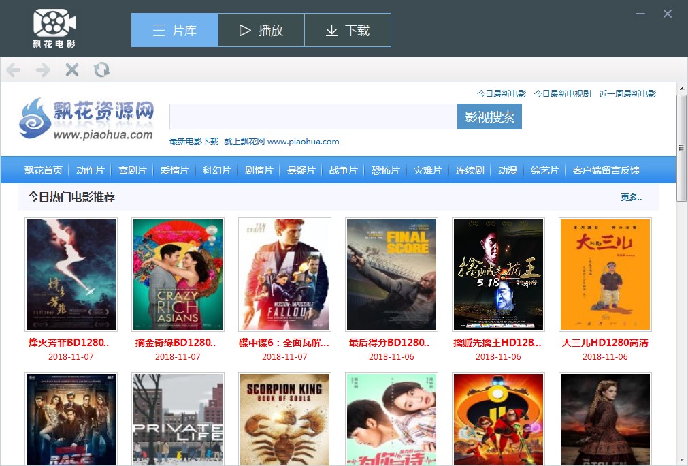This screenshot has width=688, height=466.
Task: Open the 恐怖片 category
Action: [385, 170]
